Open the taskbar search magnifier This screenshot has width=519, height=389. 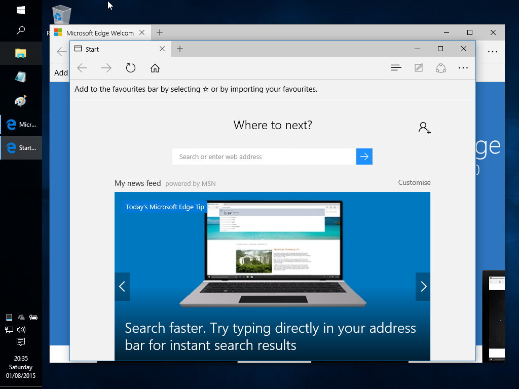coord(20,30)
